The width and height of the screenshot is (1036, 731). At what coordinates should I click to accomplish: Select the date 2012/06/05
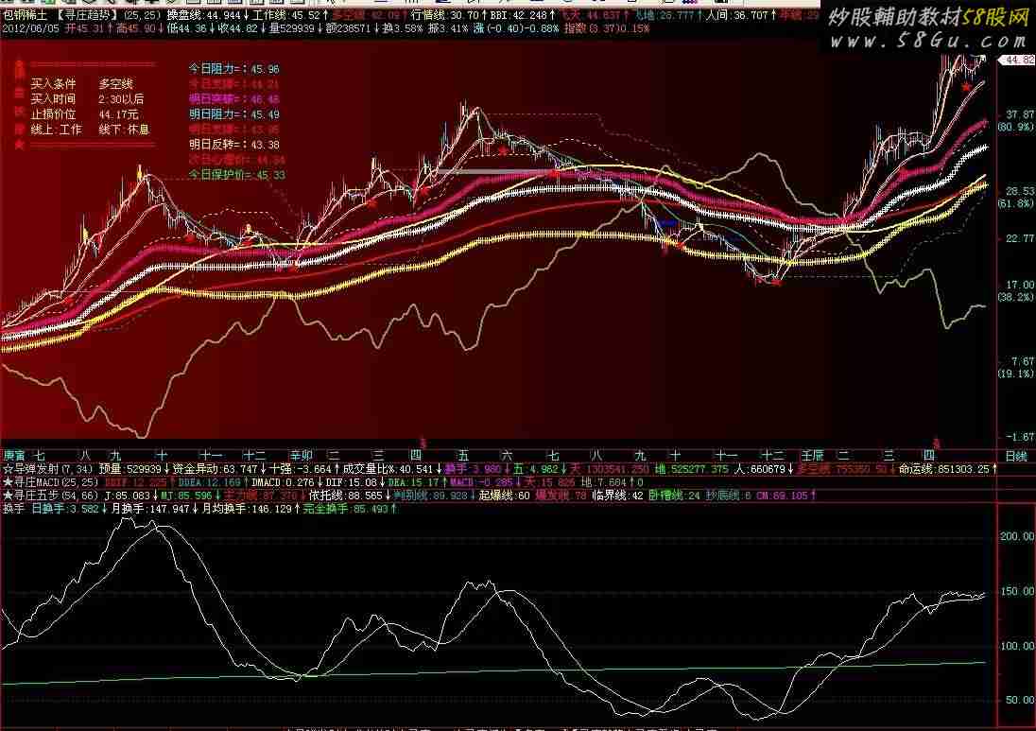tap(30, 29)
